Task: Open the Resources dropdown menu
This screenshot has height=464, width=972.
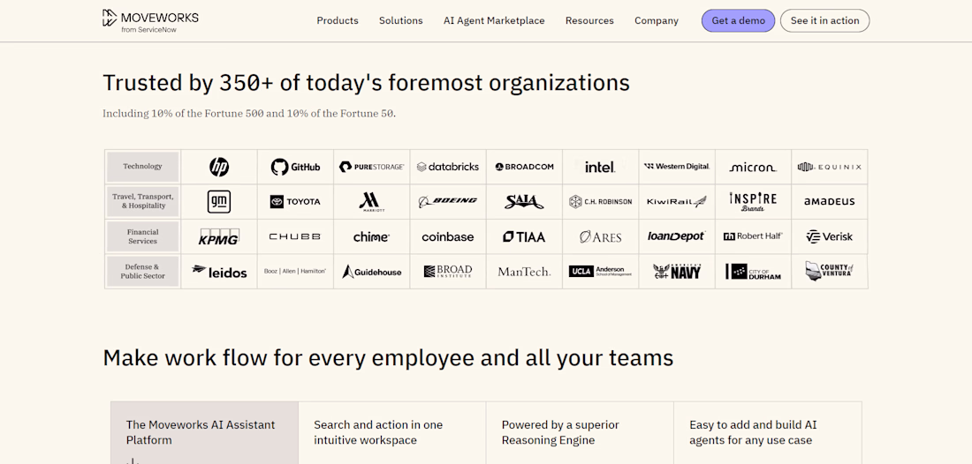Action: [x=589, y=20]
